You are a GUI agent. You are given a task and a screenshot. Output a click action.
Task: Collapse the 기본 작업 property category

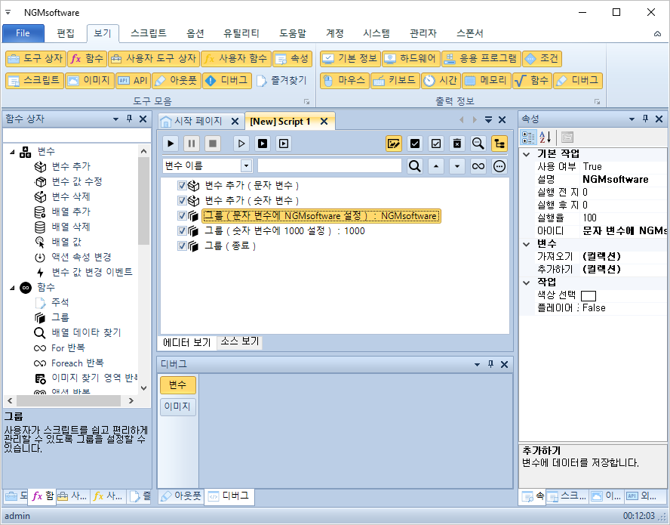pyautogui.click(x=527, y=154)
